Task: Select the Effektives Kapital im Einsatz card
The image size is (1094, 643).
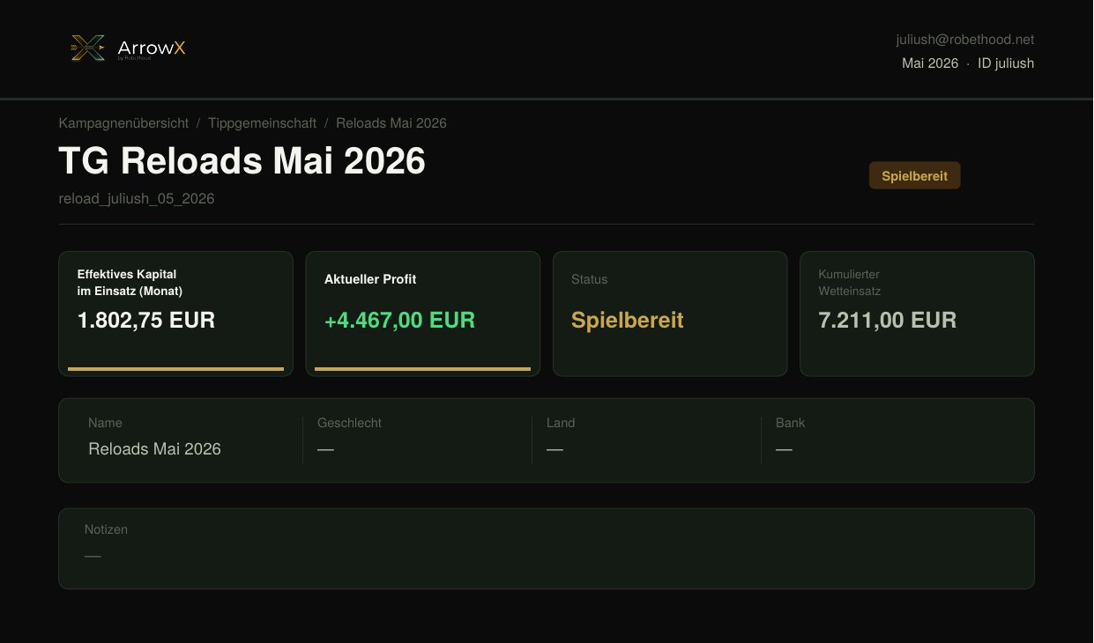Action: pyautogui.click(x=176, y=314)
